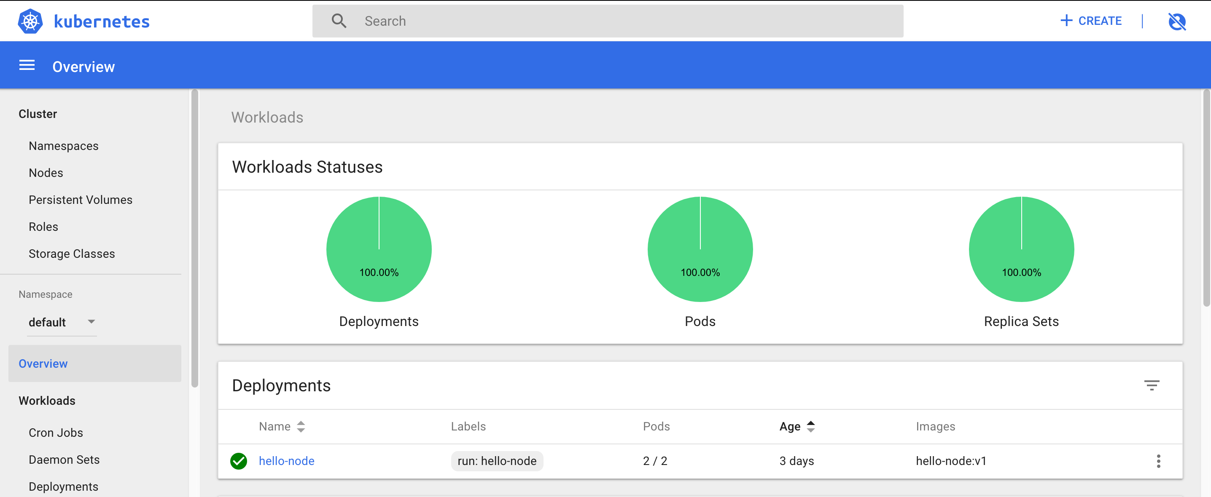The image size is (1211, 497).
Task: Expand the default namespace dropdown
Action: pos(48,322)
